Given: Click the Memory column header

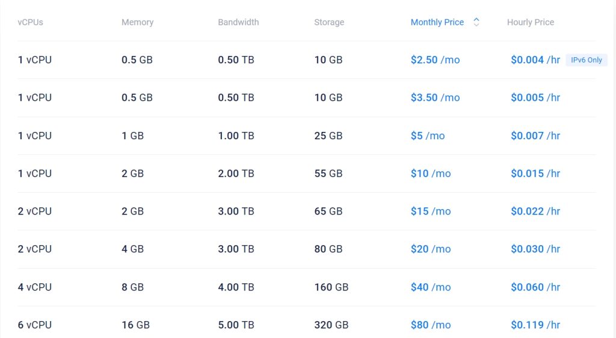Looking at the screenshot, I should [137, 22].
